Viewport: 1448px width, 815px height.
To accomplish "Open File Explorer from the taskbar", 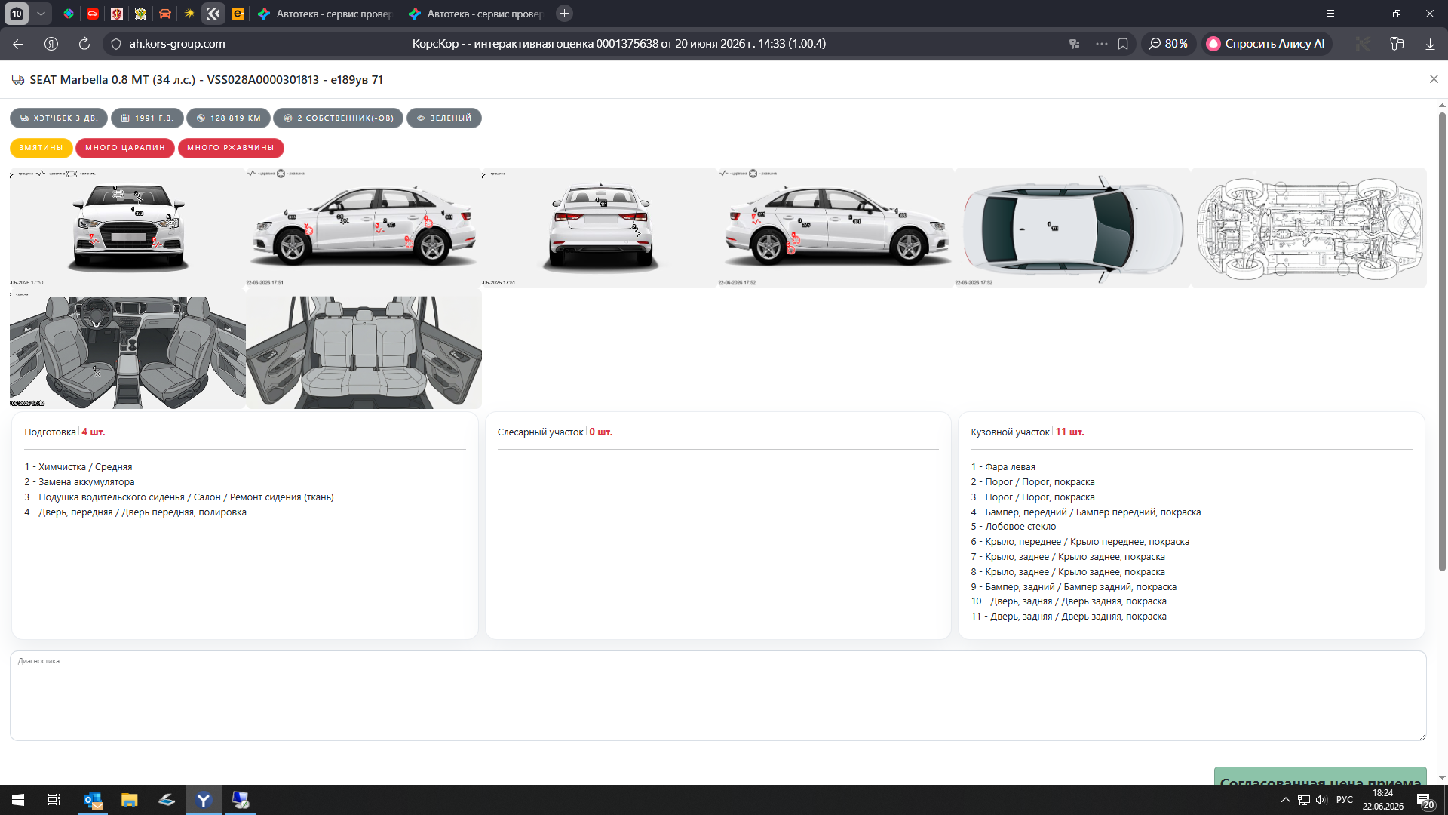I will [130, 800].
